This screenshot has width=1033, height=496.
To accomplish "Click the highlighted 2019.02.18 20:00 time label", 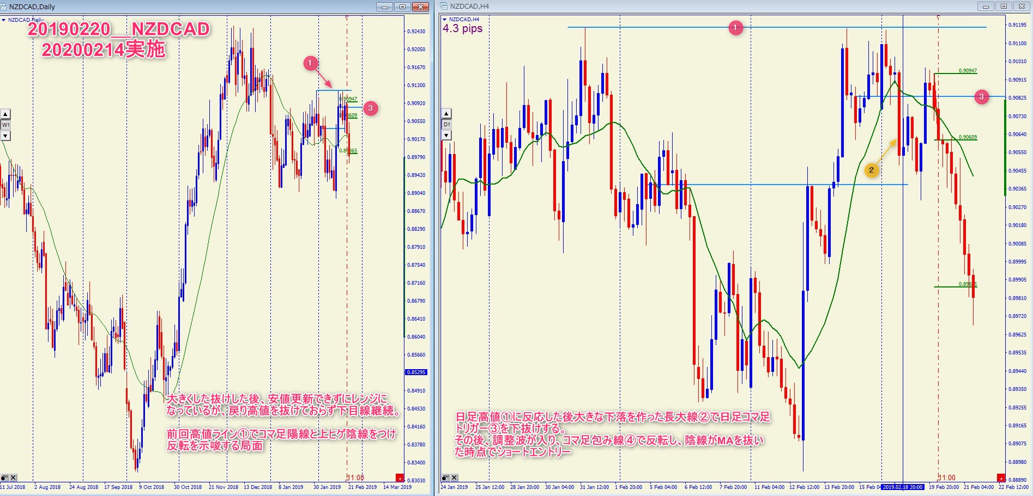I will 903,487.
